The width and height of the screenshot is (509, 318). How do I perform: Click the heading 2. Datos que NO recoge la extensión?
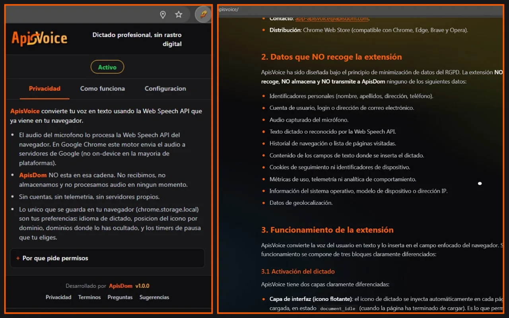point(332,57)
